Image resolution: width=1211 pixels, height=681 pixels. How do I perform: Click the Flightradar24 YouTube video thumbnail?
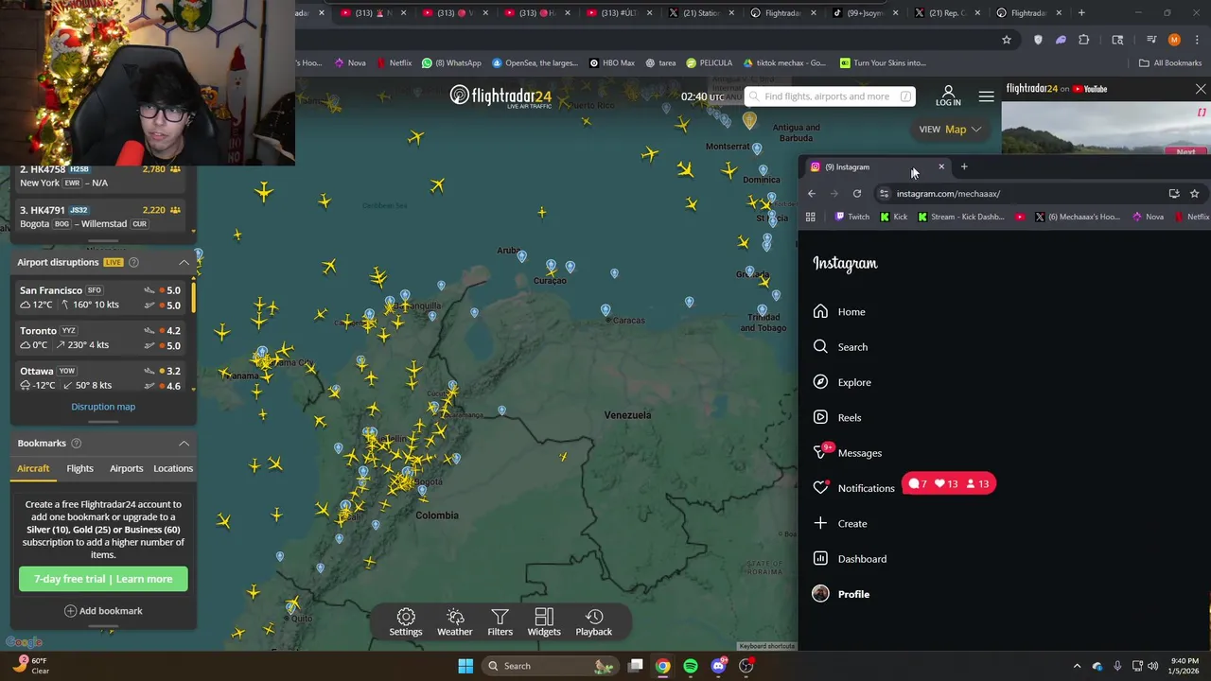1106,128
